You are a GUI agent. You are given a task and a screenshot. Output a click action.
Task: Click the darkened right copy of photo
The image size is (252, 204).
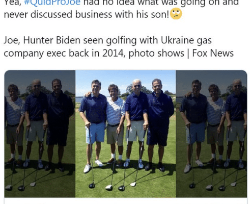(211, 134)
